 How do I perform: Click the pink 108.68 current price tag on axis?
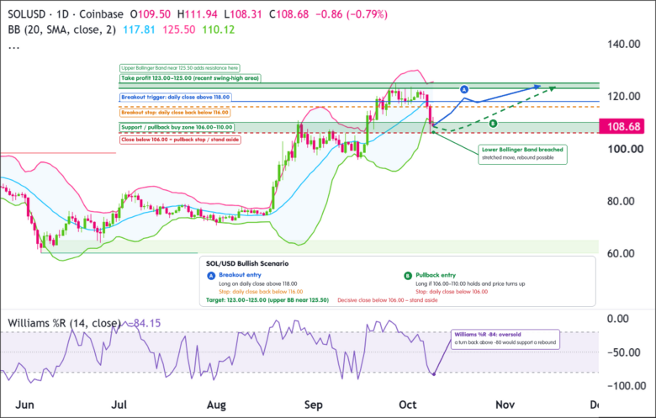[x=622, y=126]
